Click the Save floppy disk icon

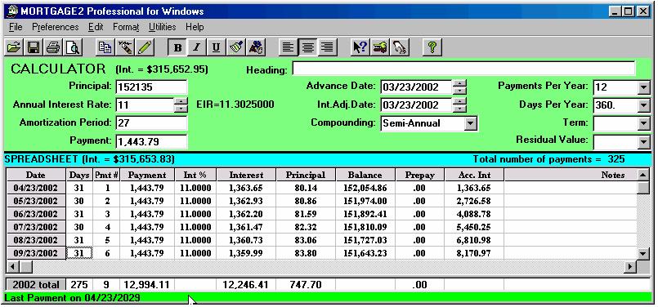34,47
